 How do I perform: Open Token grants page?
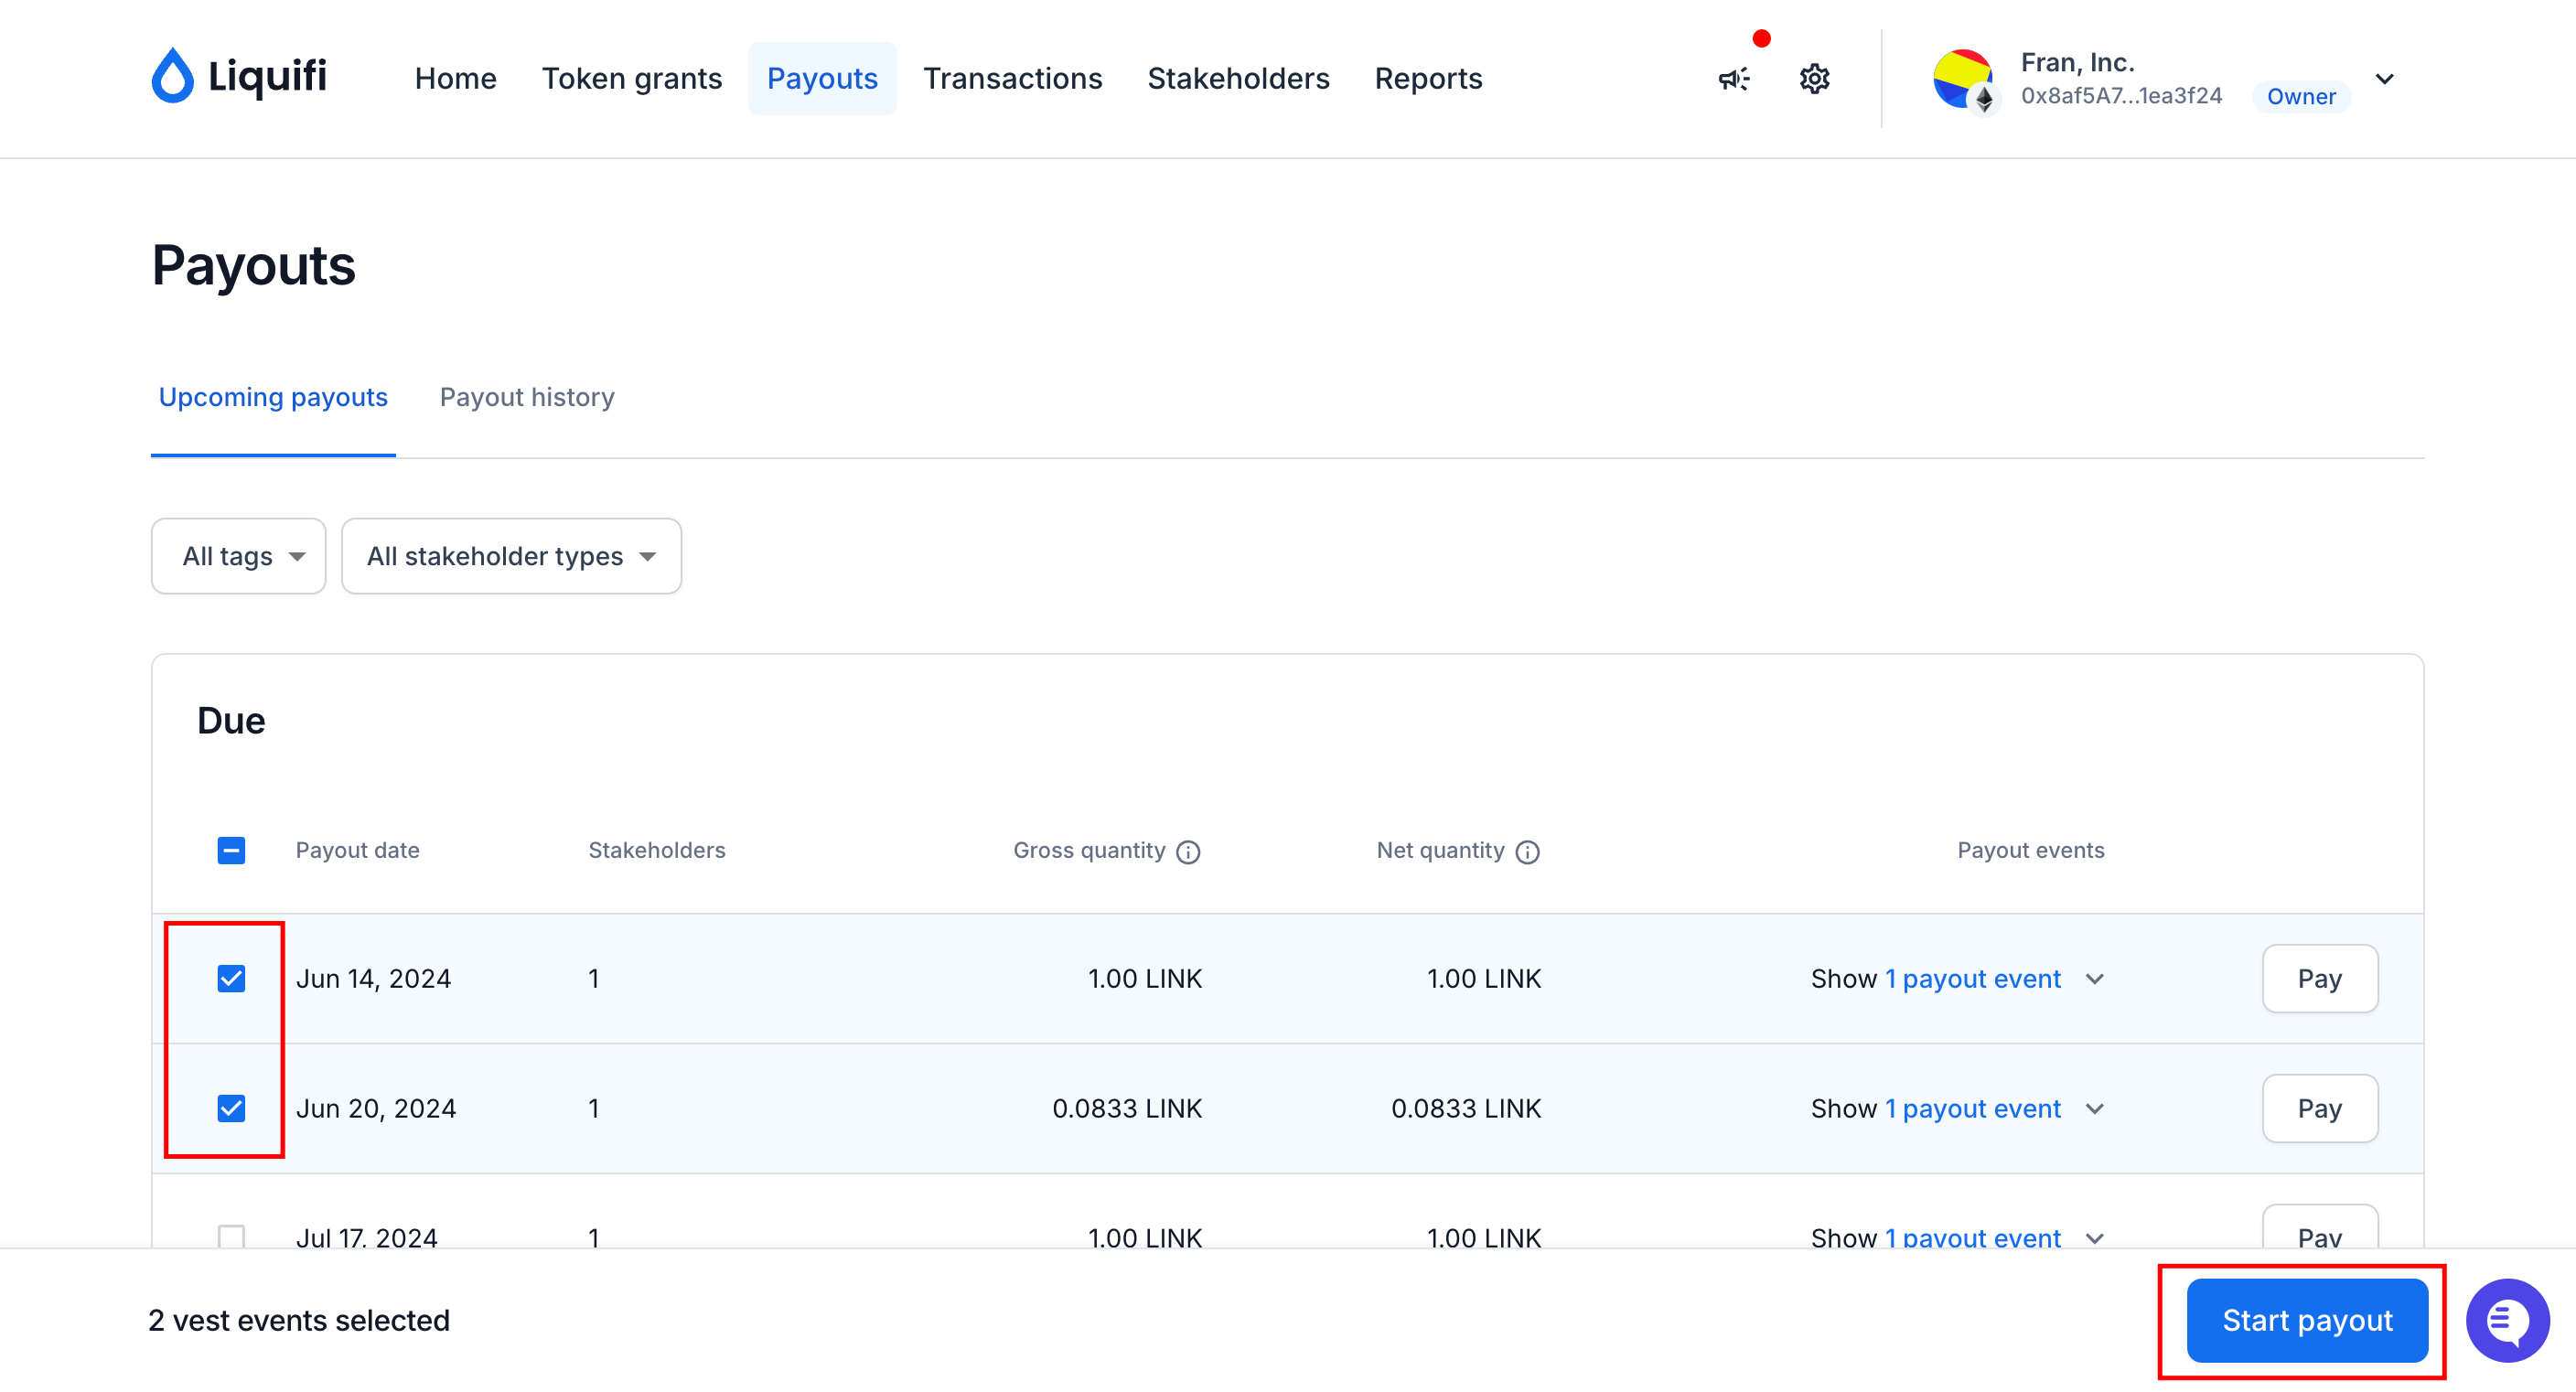click(631, 78)
